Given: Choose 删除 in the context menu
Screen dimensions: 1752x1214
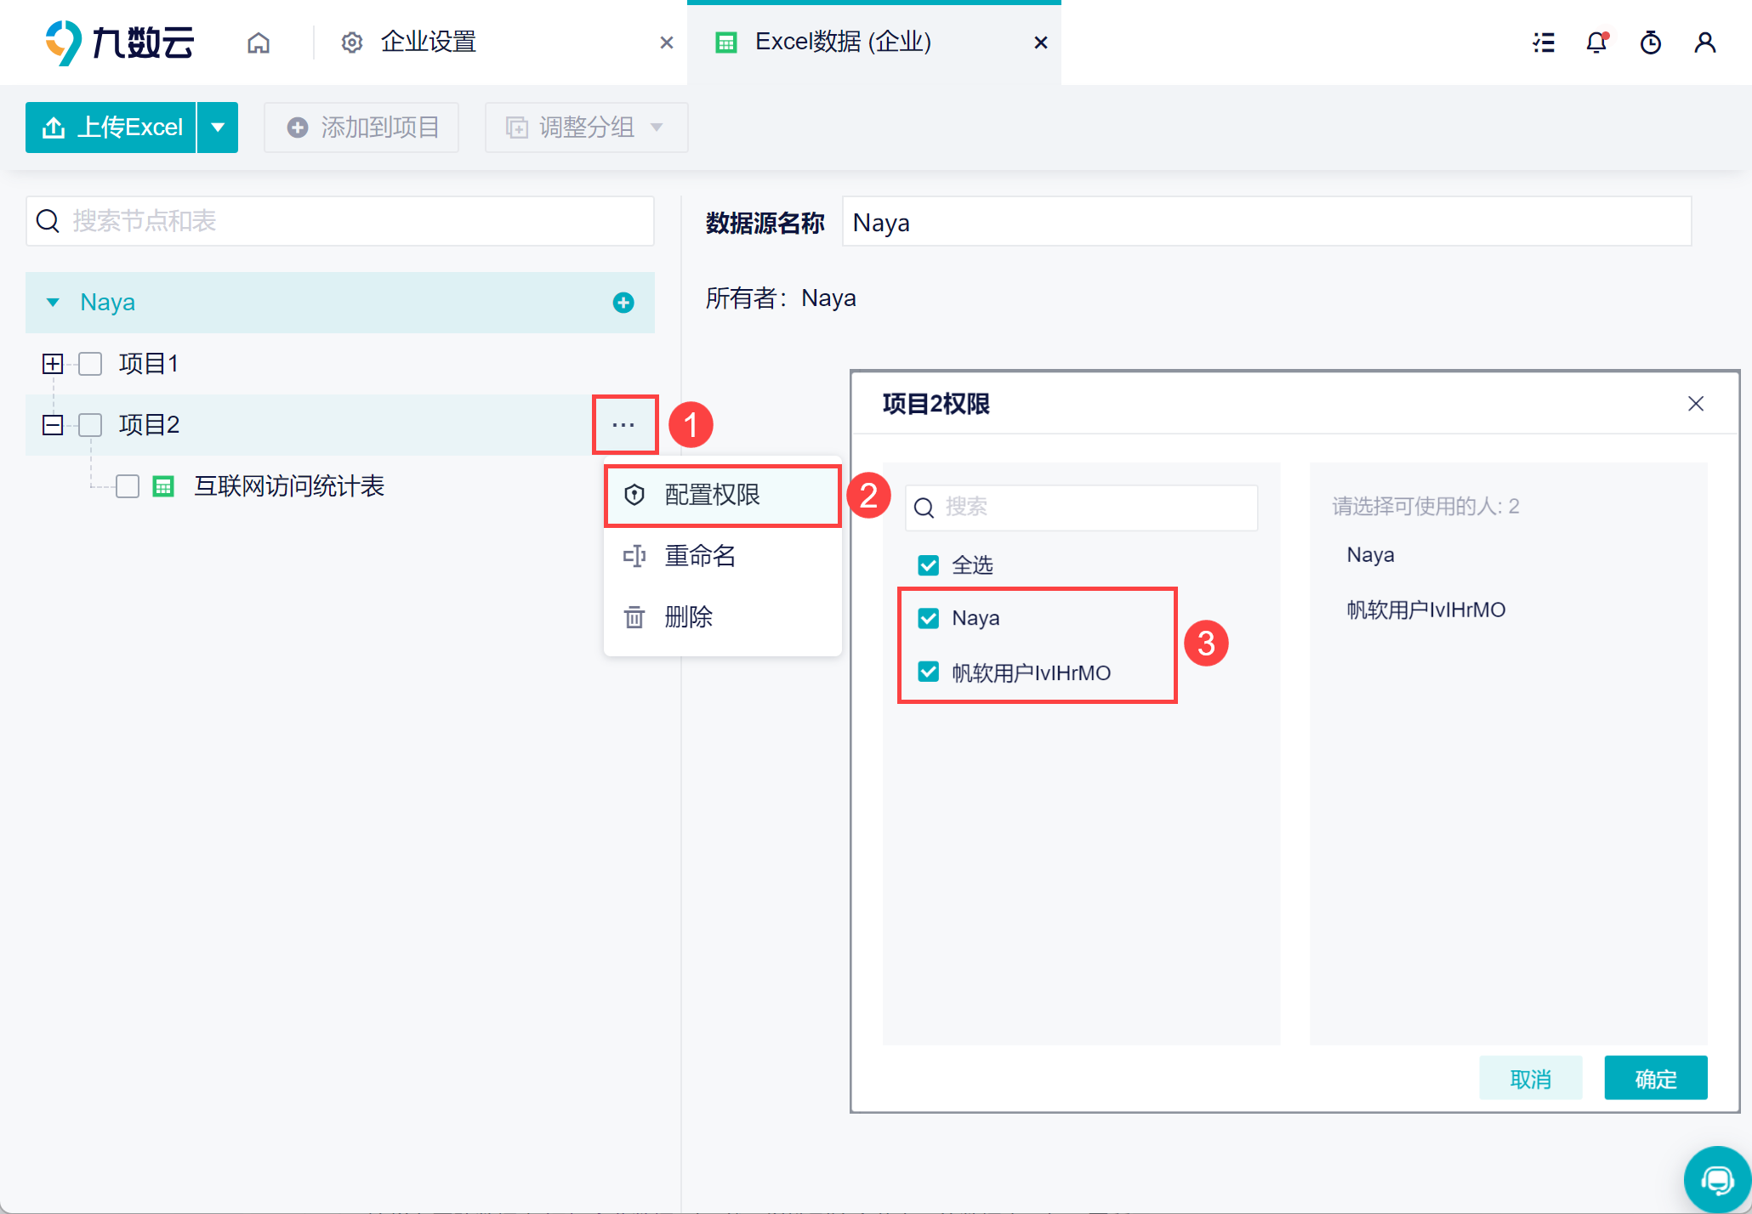Looking at the screenshot, I should [688, 617].
